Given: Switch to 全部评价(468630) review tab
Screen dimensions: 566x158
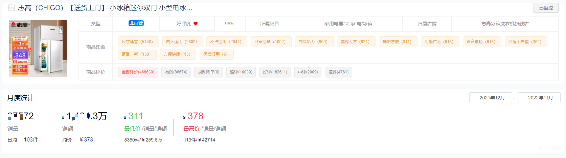Looking at the screenshot, I should point(138,72).
